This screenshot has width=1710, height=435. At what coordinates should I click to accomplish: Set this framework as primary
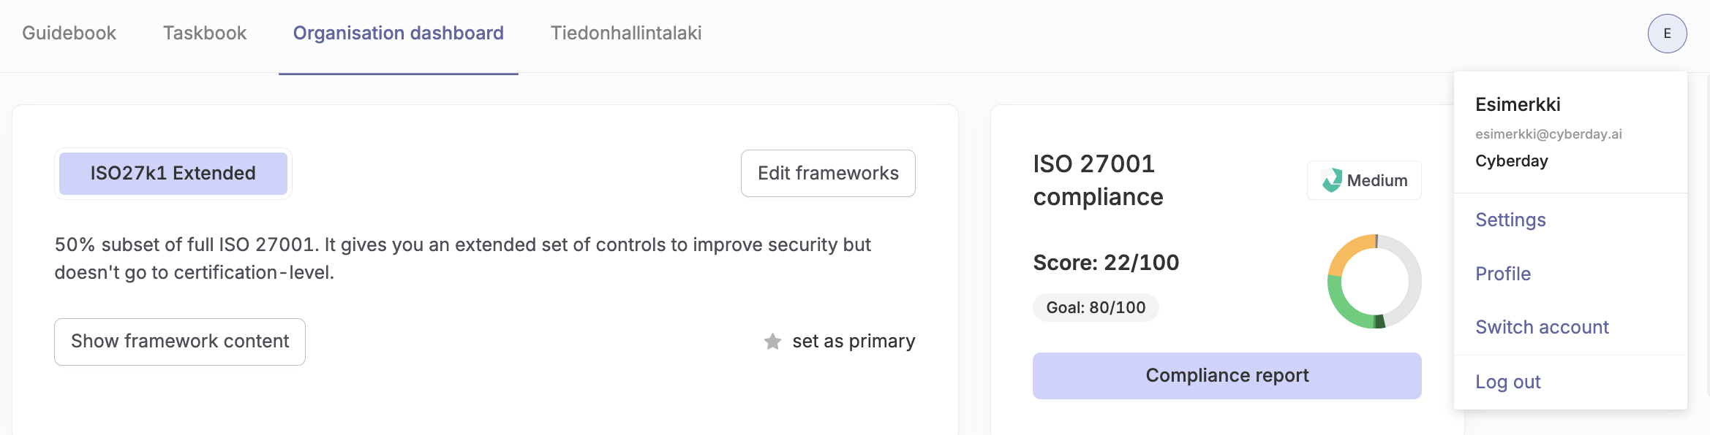840,342
